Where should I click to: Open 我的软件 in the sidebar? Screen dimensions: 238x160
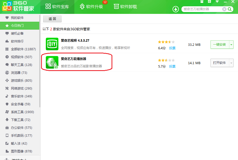tap(20, 18)
